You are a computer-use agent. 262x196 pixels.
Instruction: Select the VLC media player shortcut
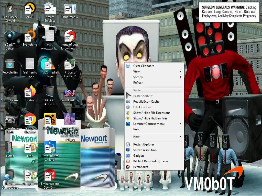(50, 68)
